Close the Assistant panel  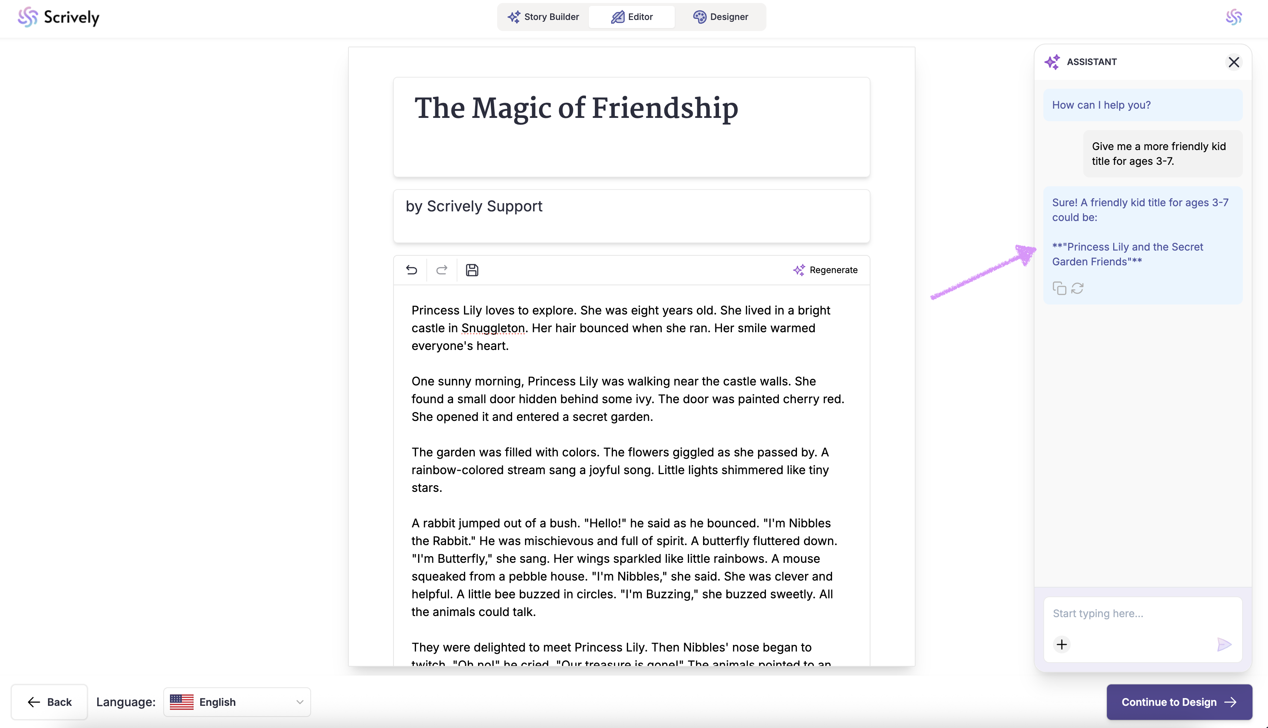[x=1234, y=62]
